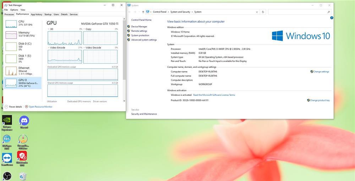Open the recent locations dropdown arrow
Image resolution: width=355 pixels, height=181 pixels.
(139, 12)
